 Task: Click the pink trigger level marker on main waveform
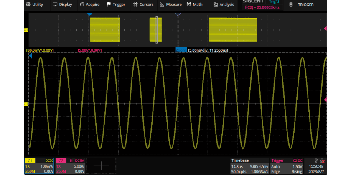tap(326, 100)
